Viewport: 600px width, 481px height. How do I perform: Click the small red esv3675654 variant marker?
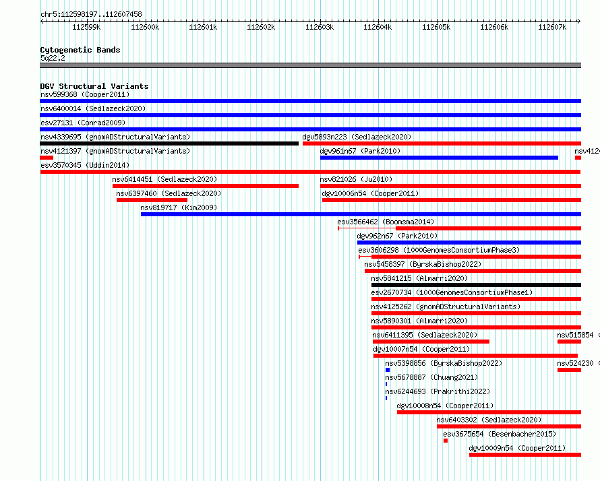446,441
